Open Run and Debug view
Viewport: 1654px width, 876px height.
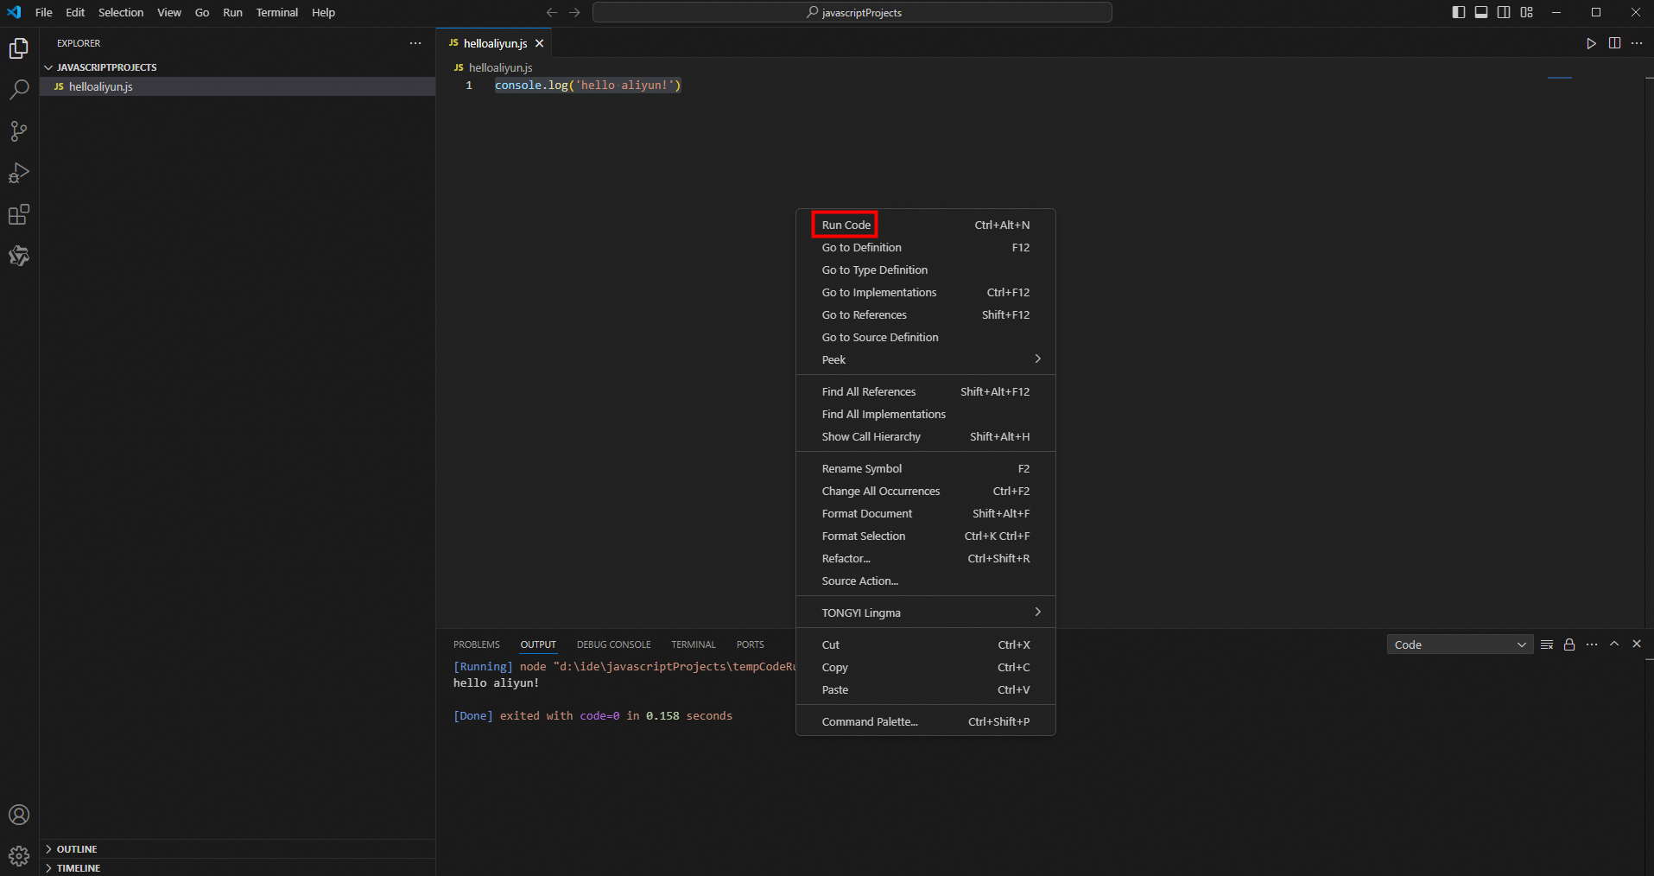tap(19, 173)
